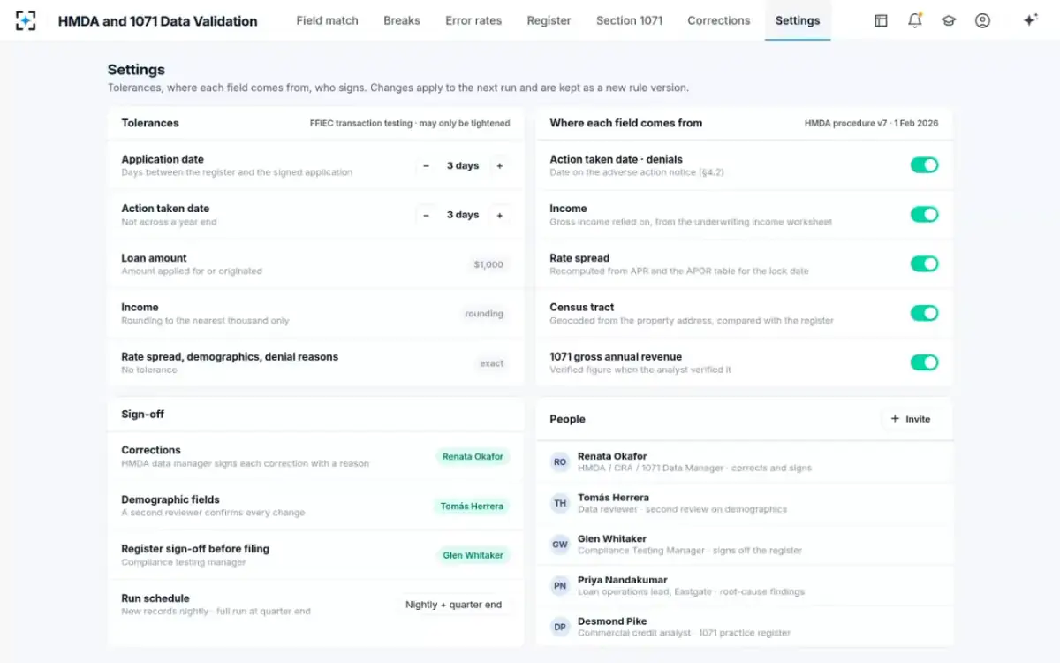Click Loan amount tolerance row label

tap(154, 258)
